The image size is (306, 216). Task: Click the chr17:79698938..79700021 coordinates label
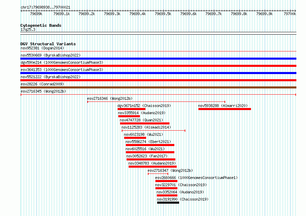click(x=45, y=7)
